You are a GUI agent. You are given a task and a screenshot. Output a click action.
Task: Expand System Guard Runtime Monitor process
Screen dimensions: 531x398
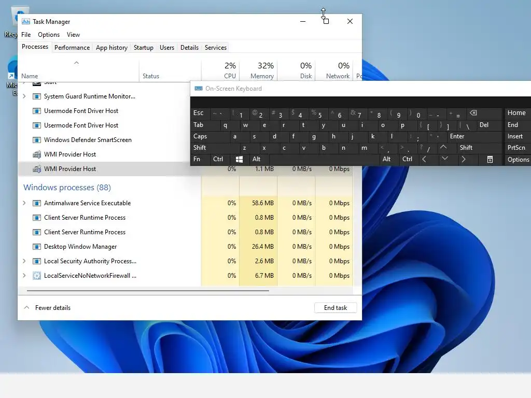(24, 96)
